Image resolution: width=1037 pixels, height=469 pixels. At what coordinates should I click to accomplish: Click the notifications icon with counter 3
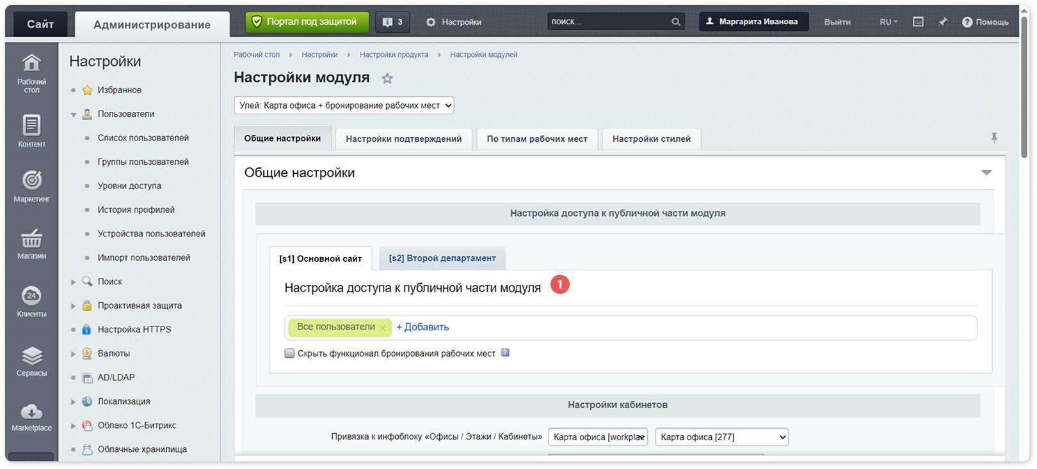tap(392, 22)
